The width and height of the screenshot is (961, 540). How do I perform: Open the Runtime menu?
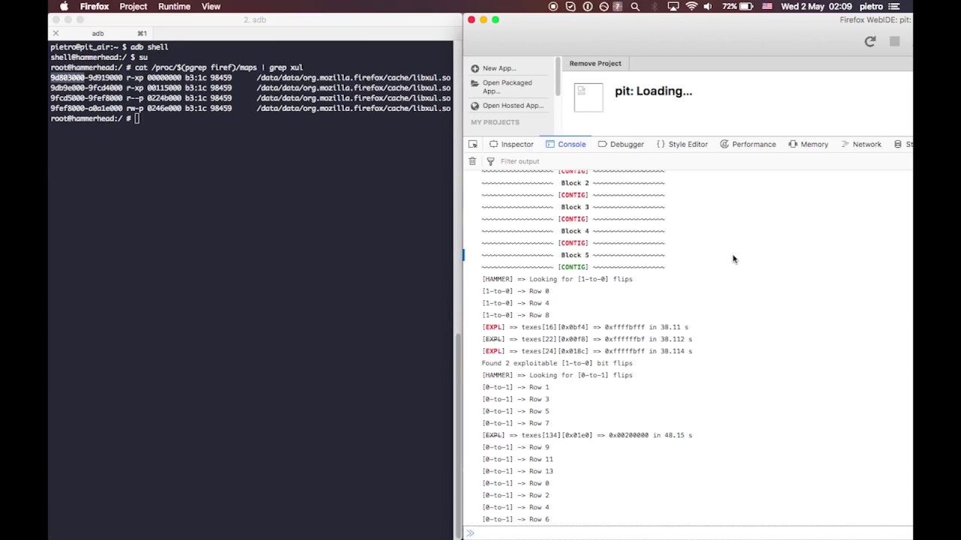[x=174, y=6]
